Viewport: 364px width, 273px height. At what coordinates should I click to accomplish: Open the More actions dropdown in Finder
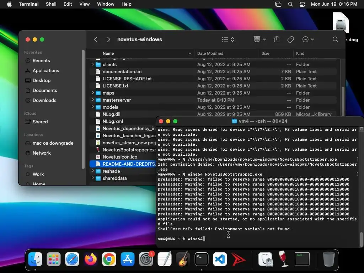point(308,39)
